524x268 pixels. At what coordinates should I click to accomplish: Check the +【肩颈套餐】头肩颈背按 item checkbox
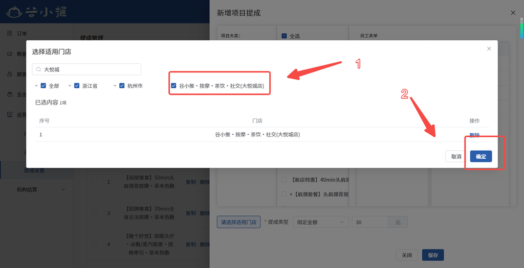[284, 194]
